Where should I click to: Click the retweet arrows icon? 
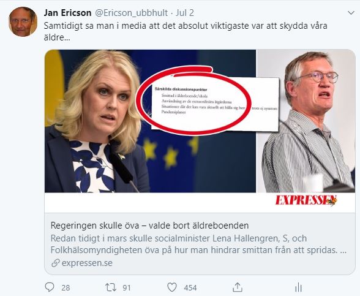pyautogui.click(x=111, y=287)
